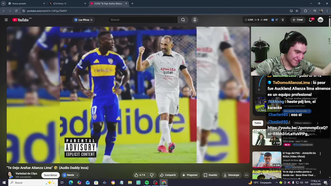Open Microsoft Store from the taskbar

coord(96,183)
